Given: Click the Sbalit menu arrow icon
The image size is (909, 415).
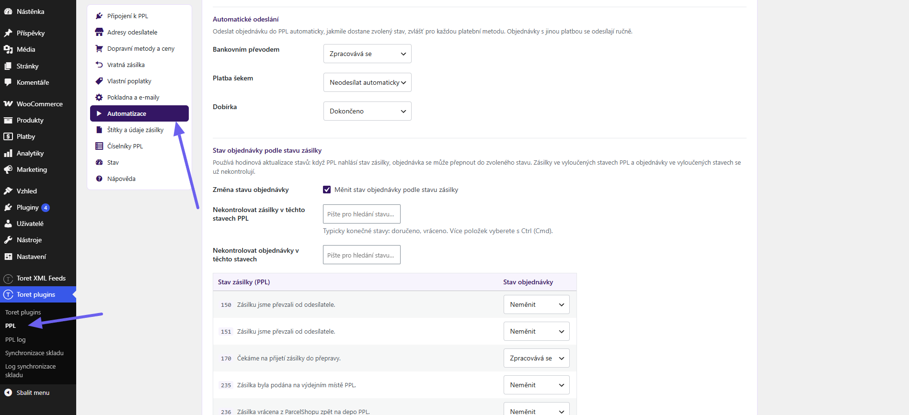Looking at the screenshot, I should tap(8, 393).
